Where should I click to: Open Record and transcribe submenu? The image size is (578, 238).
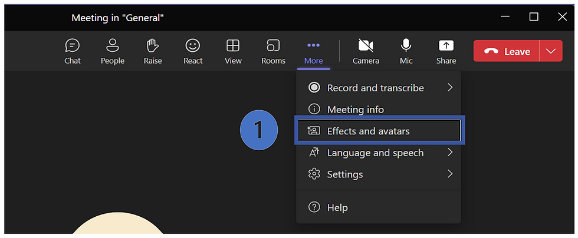click(379, 88)
